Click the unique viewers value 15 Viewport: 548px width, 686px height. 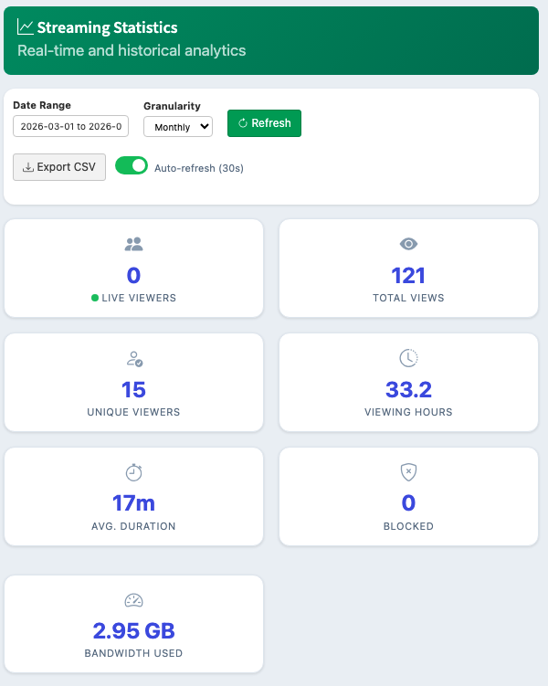pyautogui.click(x=133, y=390)
